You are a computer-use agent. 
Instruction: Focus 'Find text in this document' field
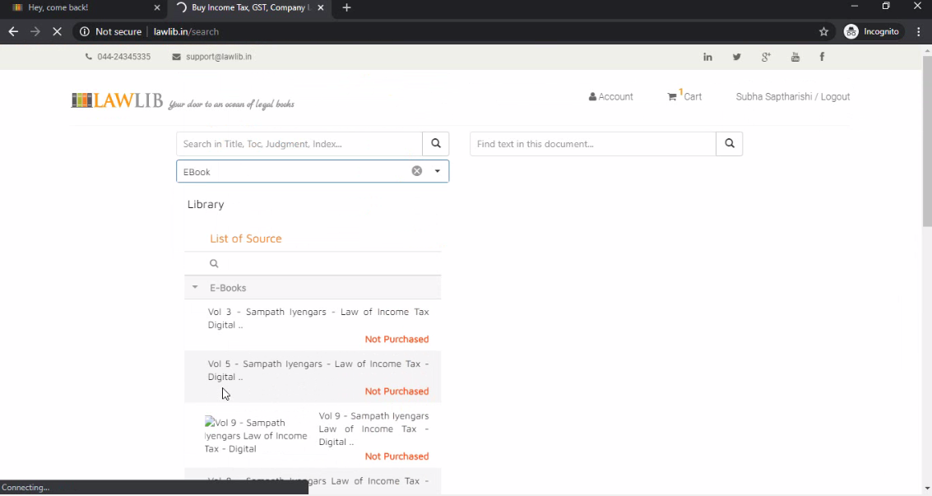pos(592,144)
